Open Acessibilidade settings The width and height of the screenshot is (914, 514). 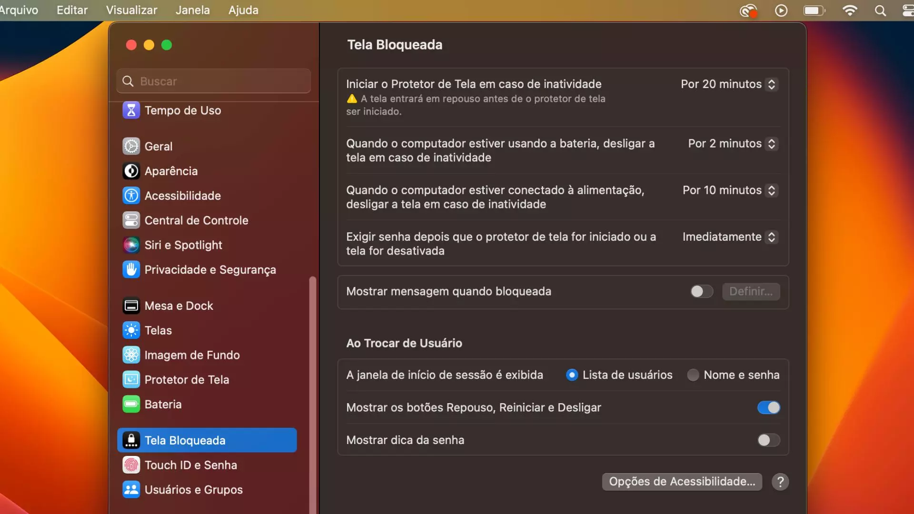(183, 196)
